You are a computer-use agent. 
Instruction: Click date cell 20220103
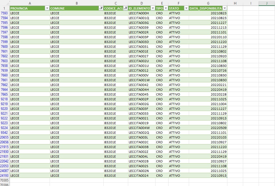(208, 137)
